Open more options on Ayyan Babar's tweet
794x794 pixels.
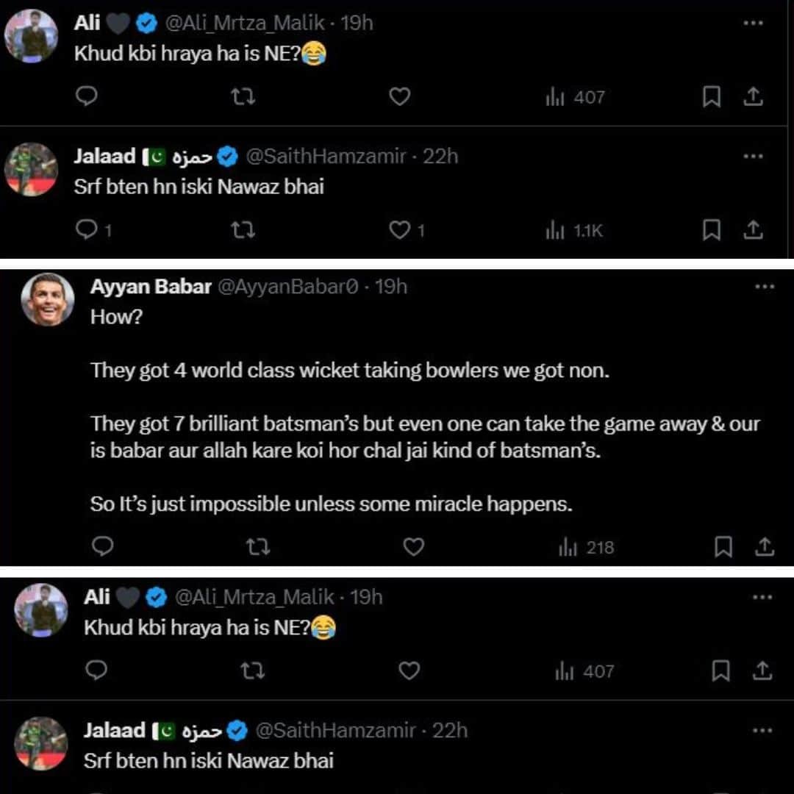[765, 287]
